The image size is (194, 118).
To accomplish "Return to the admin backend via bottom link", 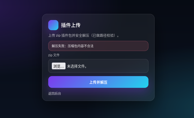I will [x=55, y=93].
